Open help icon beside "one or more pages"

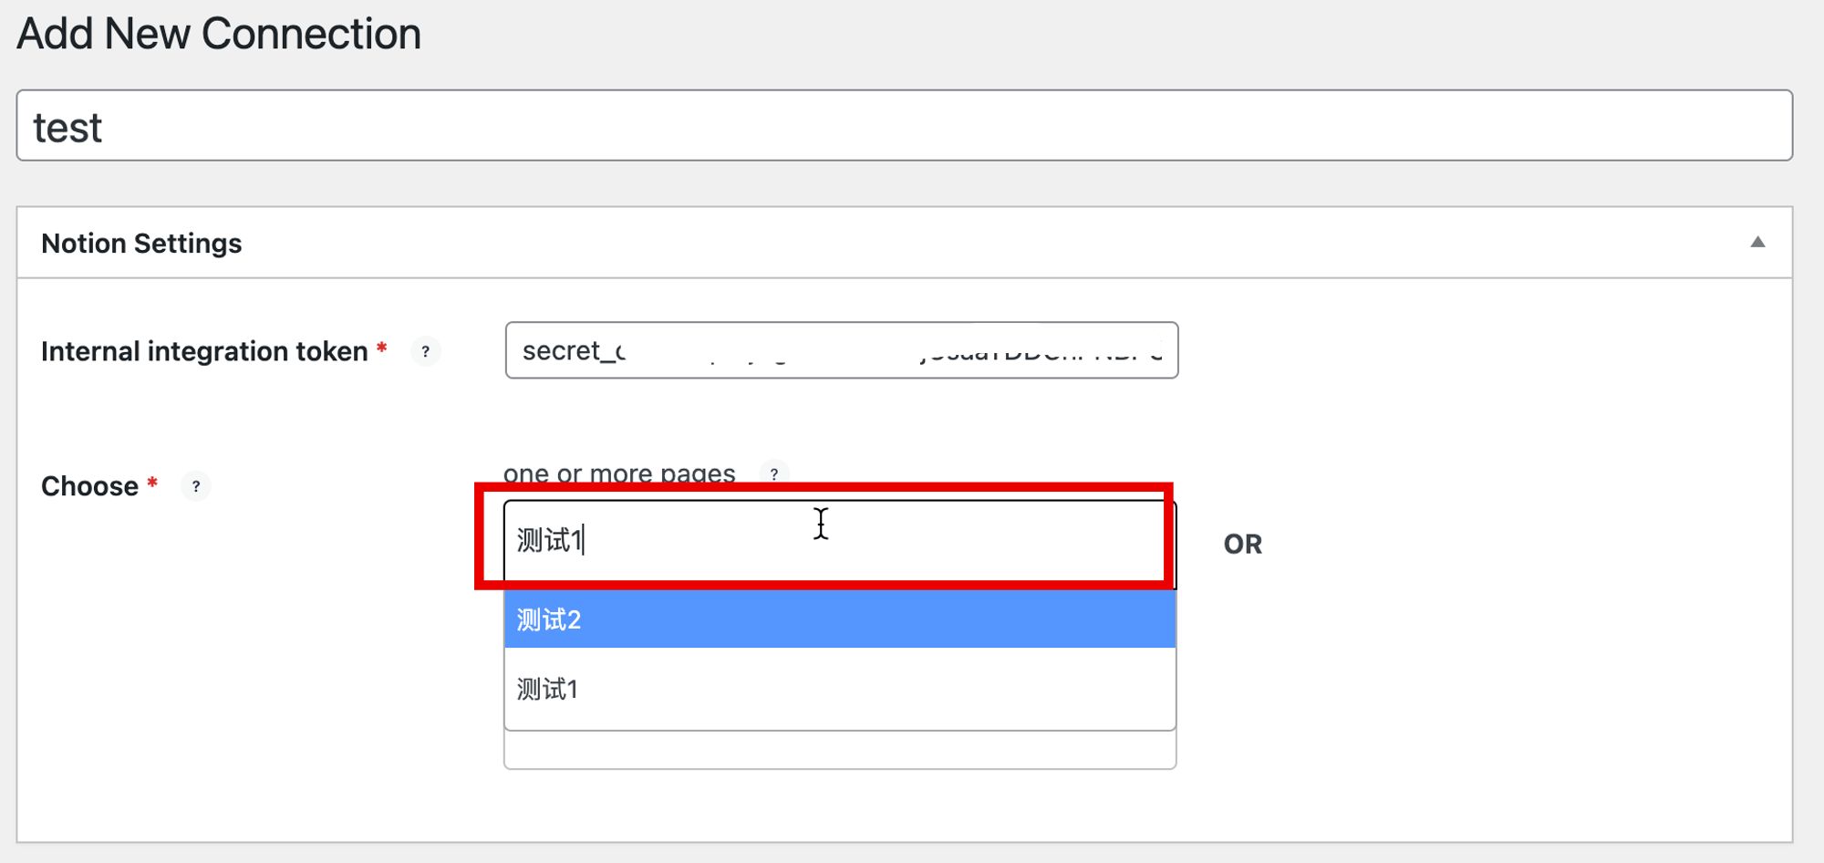tap(774, 473)
